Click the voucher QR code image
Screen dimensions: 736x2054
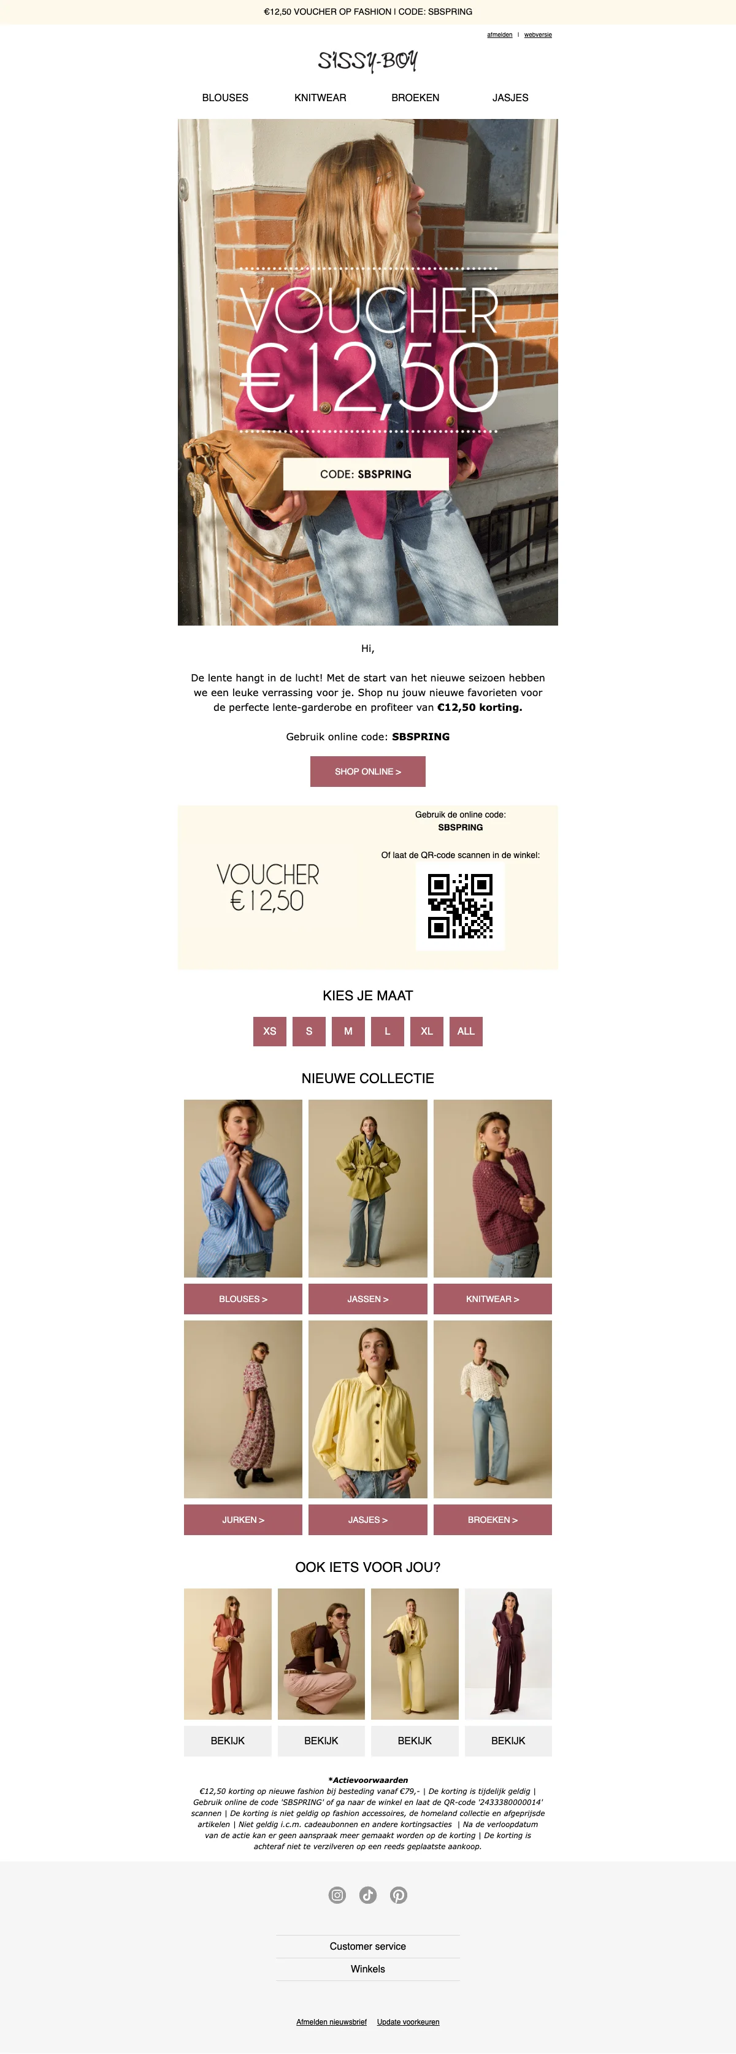(460, 906)
